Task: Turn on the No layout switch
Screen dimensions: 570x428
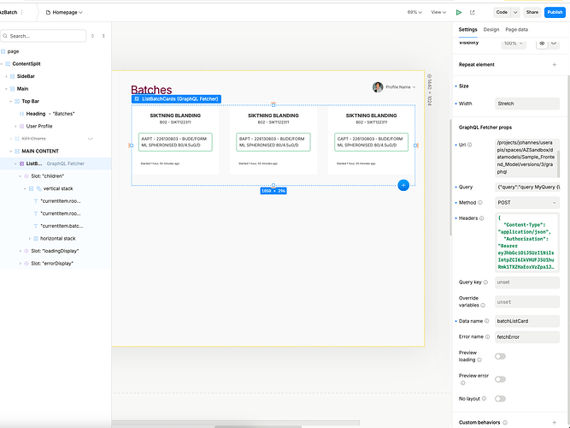Action: [x=500, y=398]
